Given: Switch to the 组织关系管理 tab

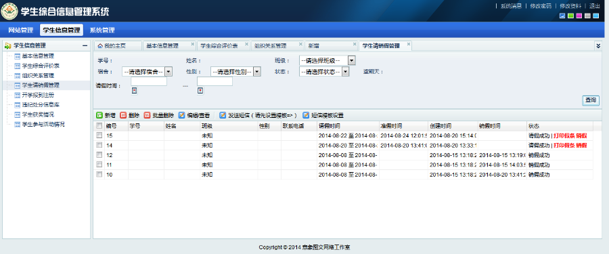Looking at the screenshot, I should [277, 46].
